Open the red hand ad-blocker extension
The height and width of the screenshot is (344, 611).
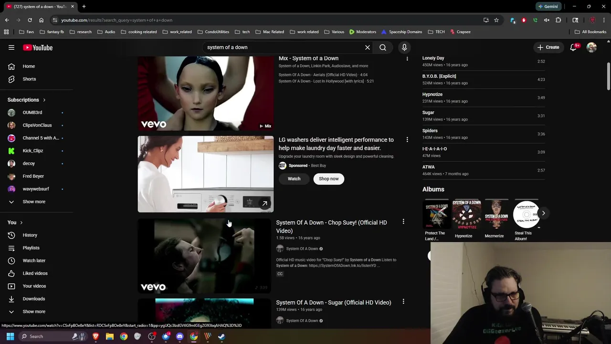(x=524, y=20)
